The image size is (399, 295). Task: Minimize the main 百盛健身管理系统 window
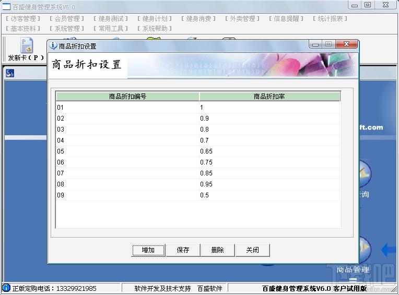coord(355,5)
